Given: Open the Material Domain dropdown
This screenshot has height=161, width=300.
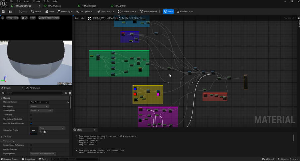Looking at the screenshot, I should (39, 102).
